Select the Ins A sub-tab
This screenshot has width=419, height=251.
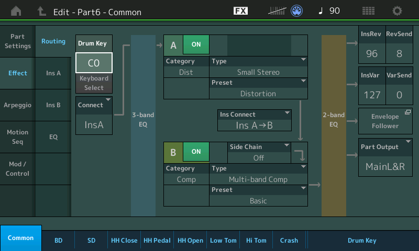coord(53,73)
